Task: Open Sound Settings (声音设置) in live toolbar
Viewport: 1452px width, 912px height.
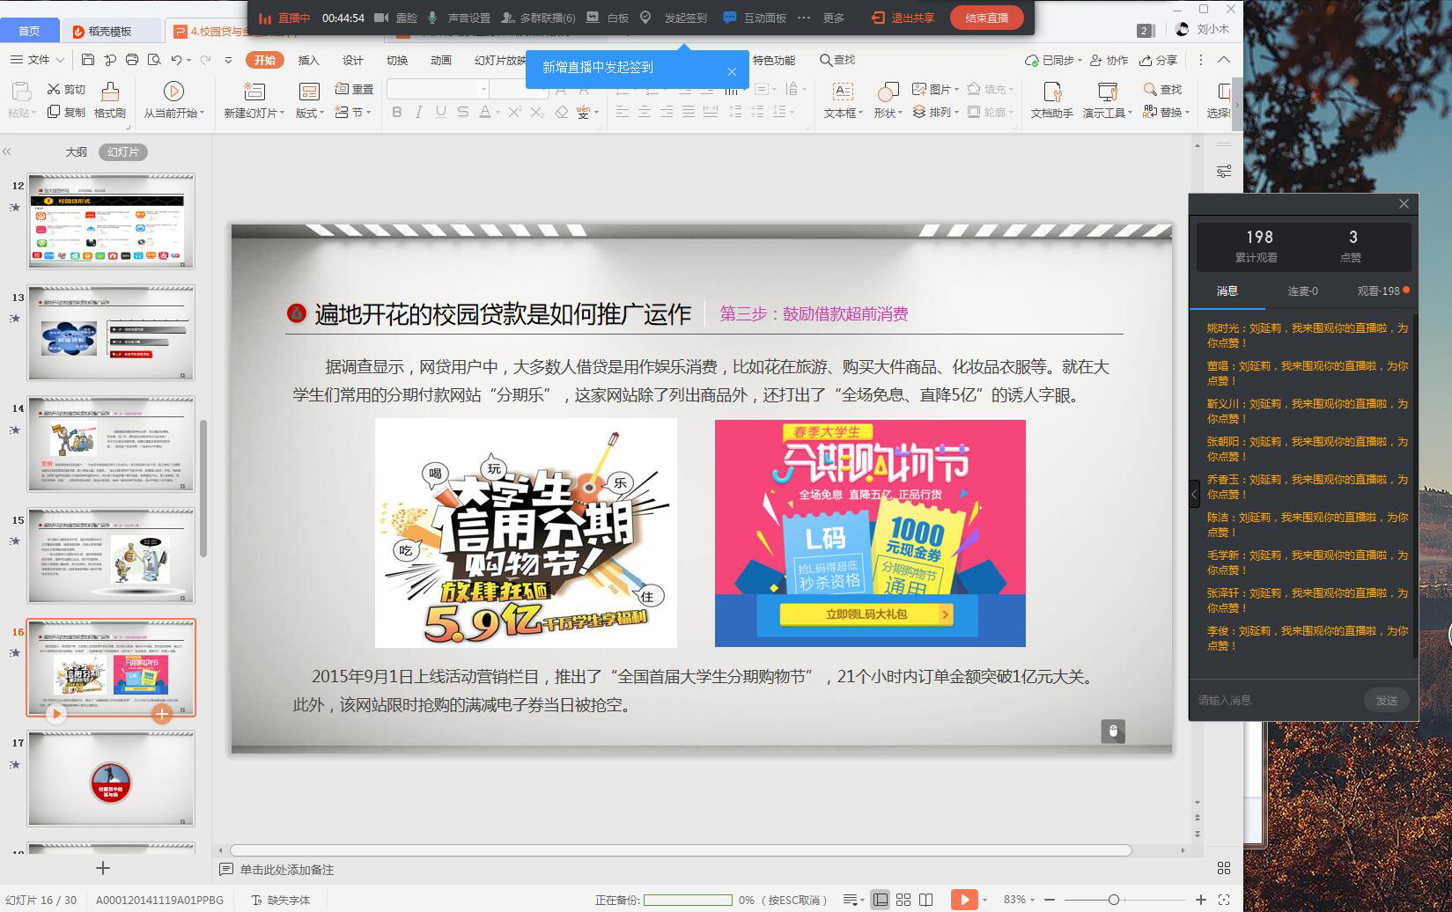Action: (459, 18)
